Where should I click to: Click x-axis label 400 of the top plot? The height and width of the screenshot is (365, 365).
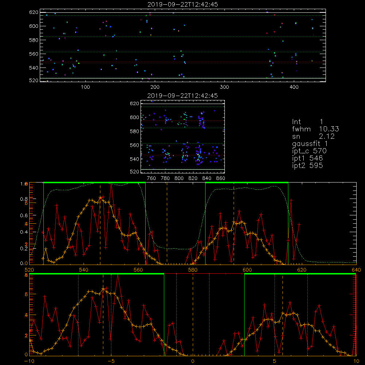[294, 87]
